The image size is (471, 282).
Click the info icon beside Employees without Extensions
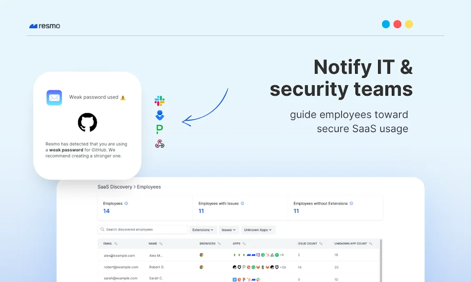(x=351, y=203)
